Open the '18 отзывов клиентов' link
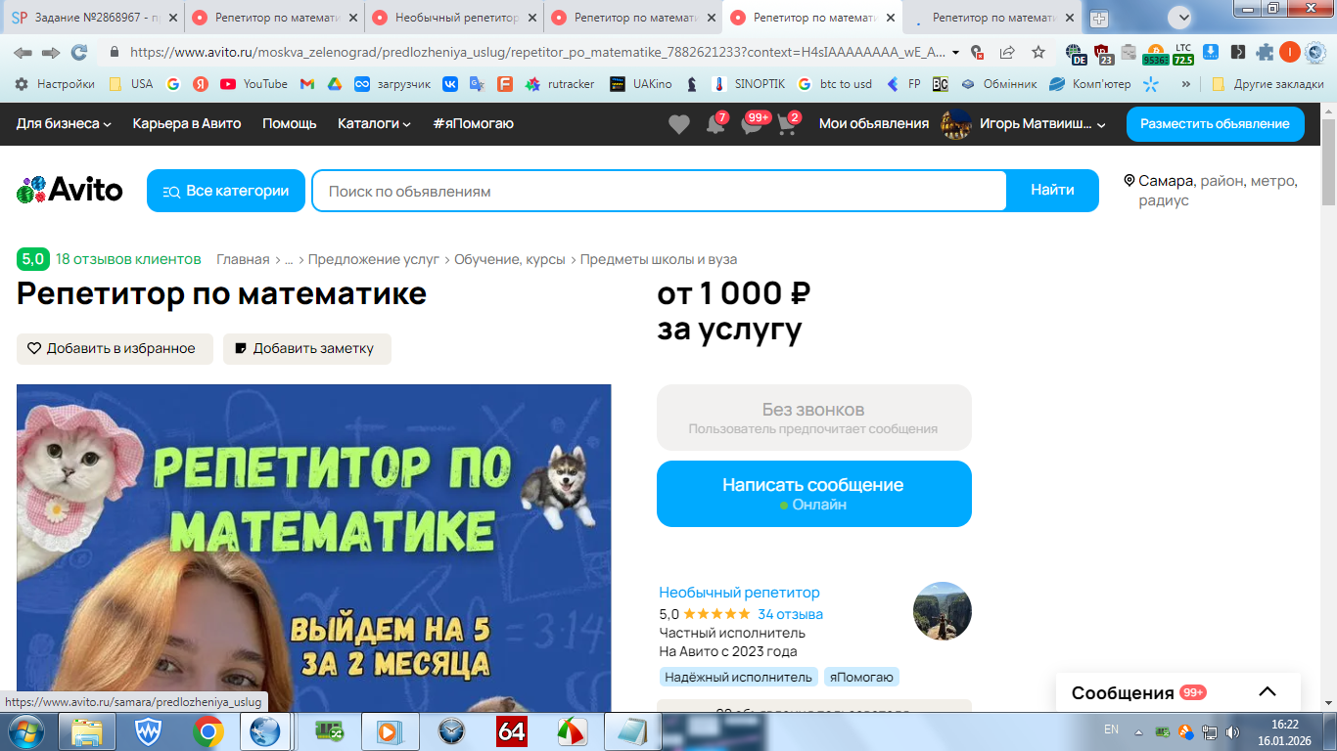Image resolution: width=1337 pixels, height=751 pixels. 128,259
